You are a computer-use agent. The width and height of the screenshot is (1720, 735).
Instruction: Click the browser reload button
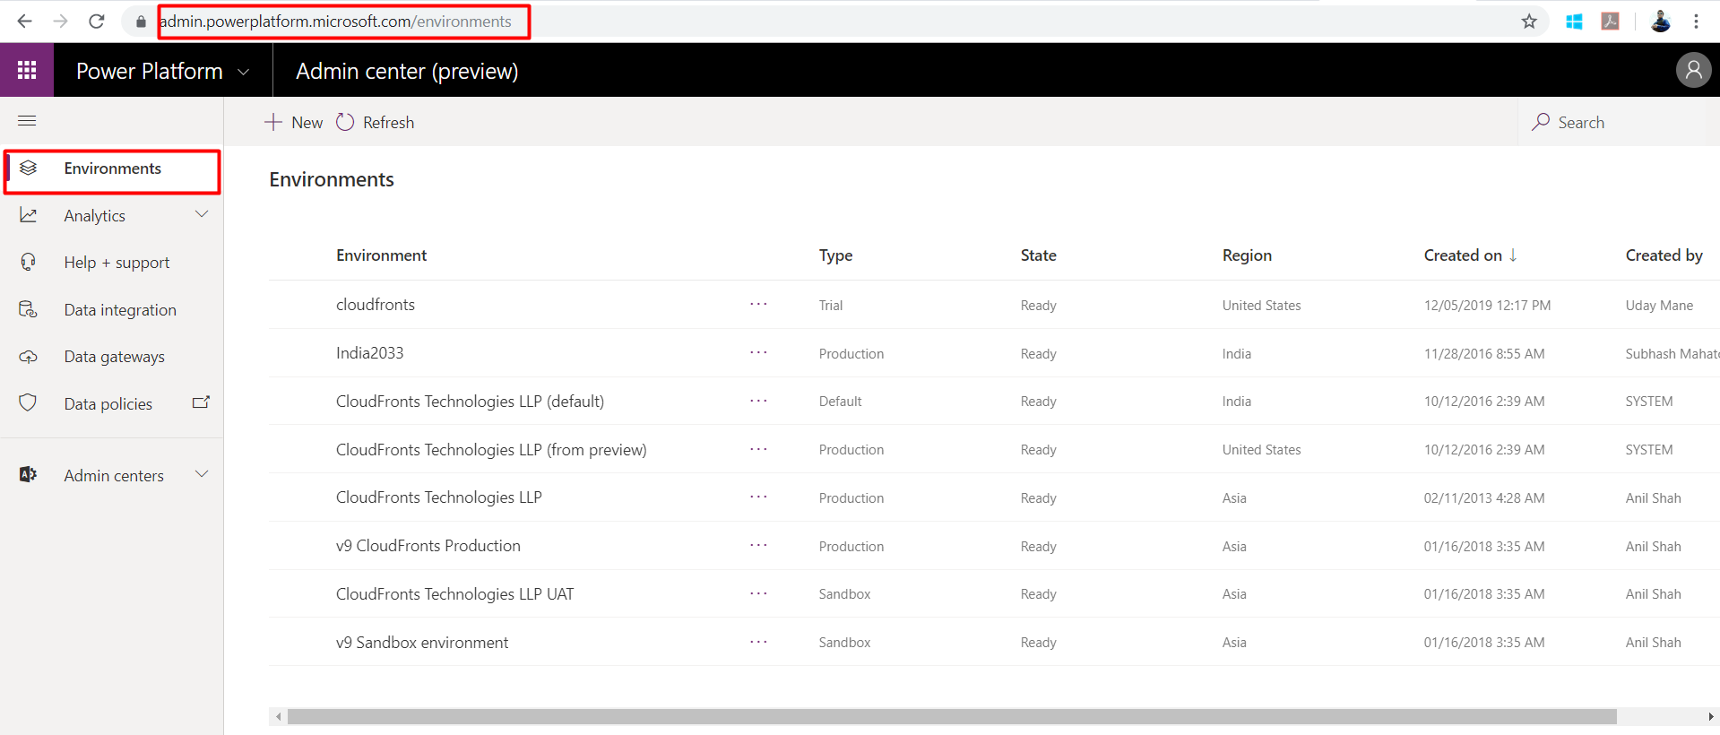pyautogui.click(x=97, y=22)
